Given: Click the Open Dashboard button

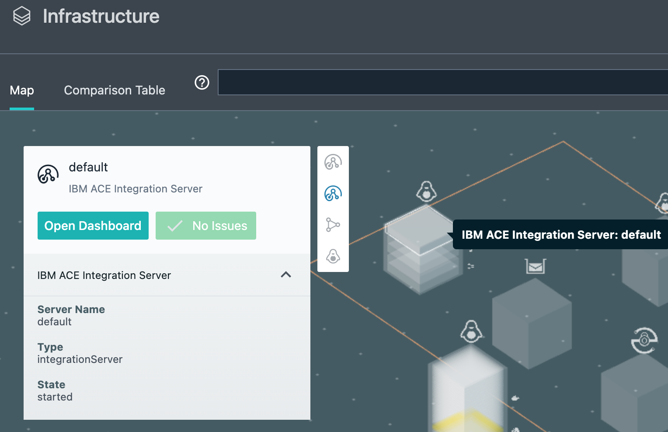Looking at the screenshot, I should [93, 226].
